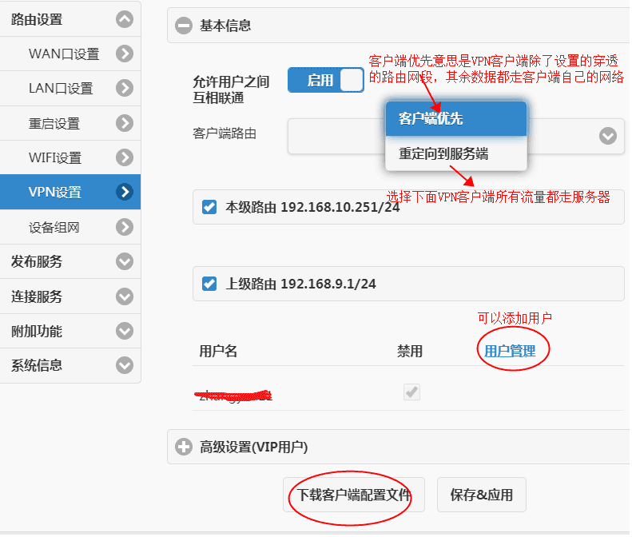Click the arrow icon next to WIFI设置
Image resolution: width=632 pixels, height=537 pixels.
(124, 157)
